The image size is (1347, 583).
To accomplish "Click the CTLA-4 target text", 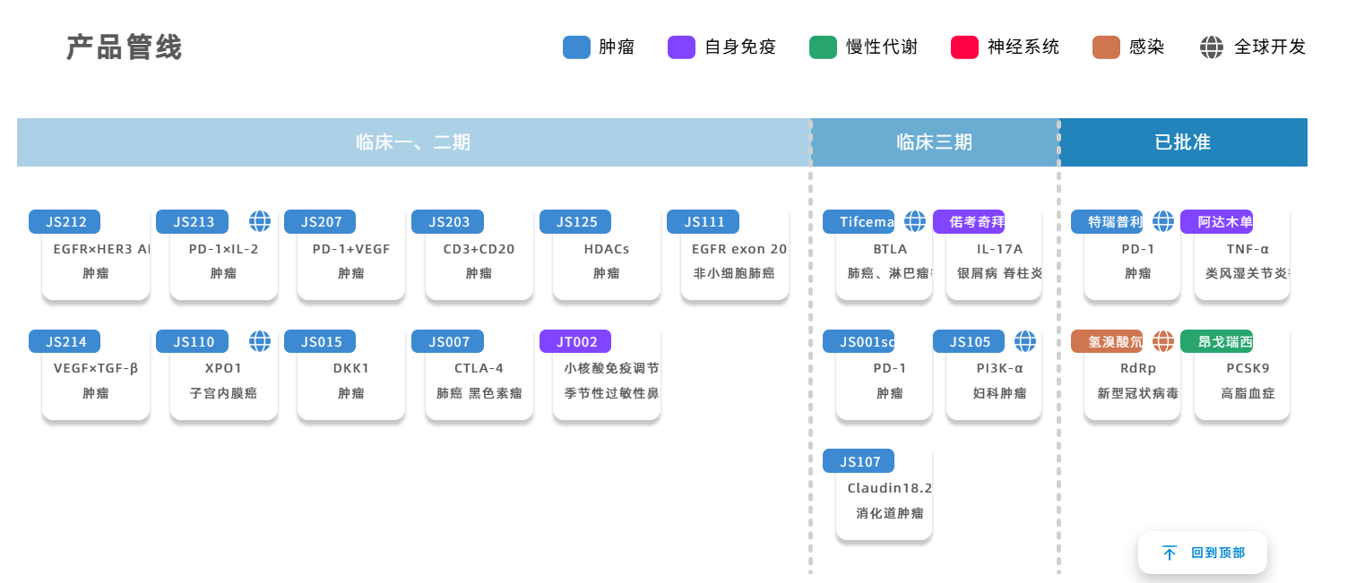I will point(479,368).
